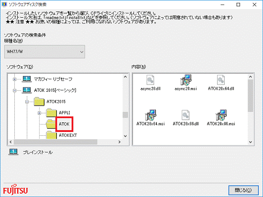The width and height of the screenshot is (263, 197).
Task: Maximize the ソフトウェアディスク検索 window
Action: 238,5
